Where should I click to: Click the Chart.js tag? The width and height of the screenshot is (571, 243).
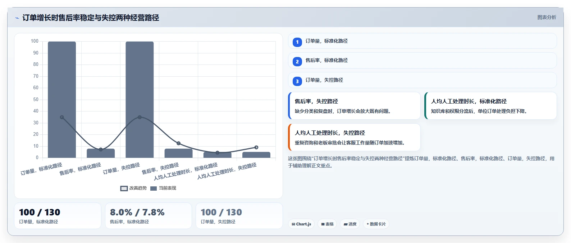point(301,224)
